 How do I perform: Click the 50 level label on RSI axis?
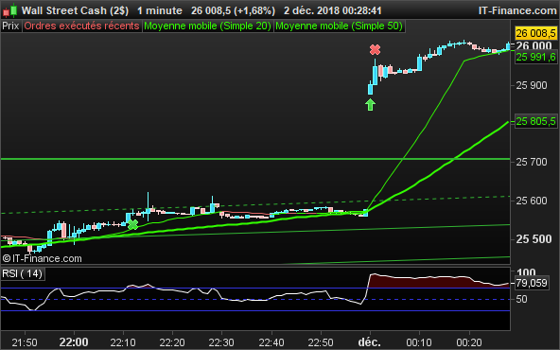[x=521, y=299]
